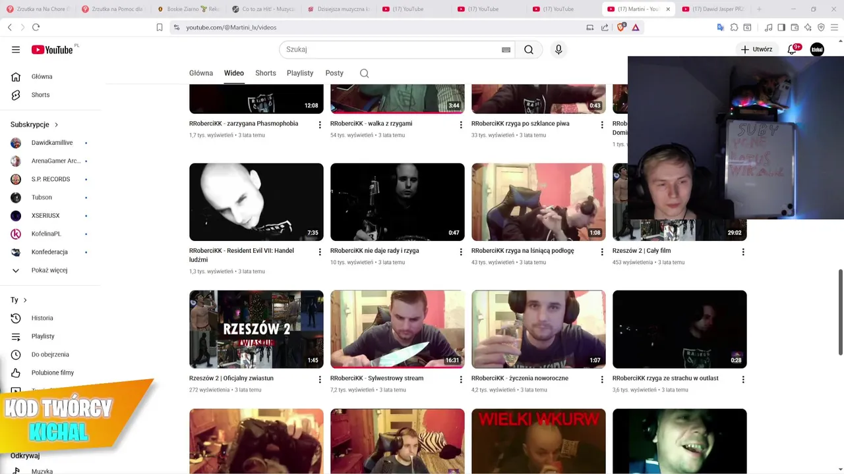Open notifications bell
The height and width of the screenshot is (474, 844).
coord(792,49)
